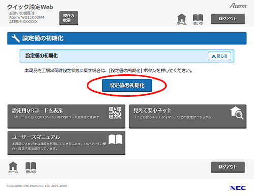Open the ユーザーズマニュアル tile

tap(67, 143)
